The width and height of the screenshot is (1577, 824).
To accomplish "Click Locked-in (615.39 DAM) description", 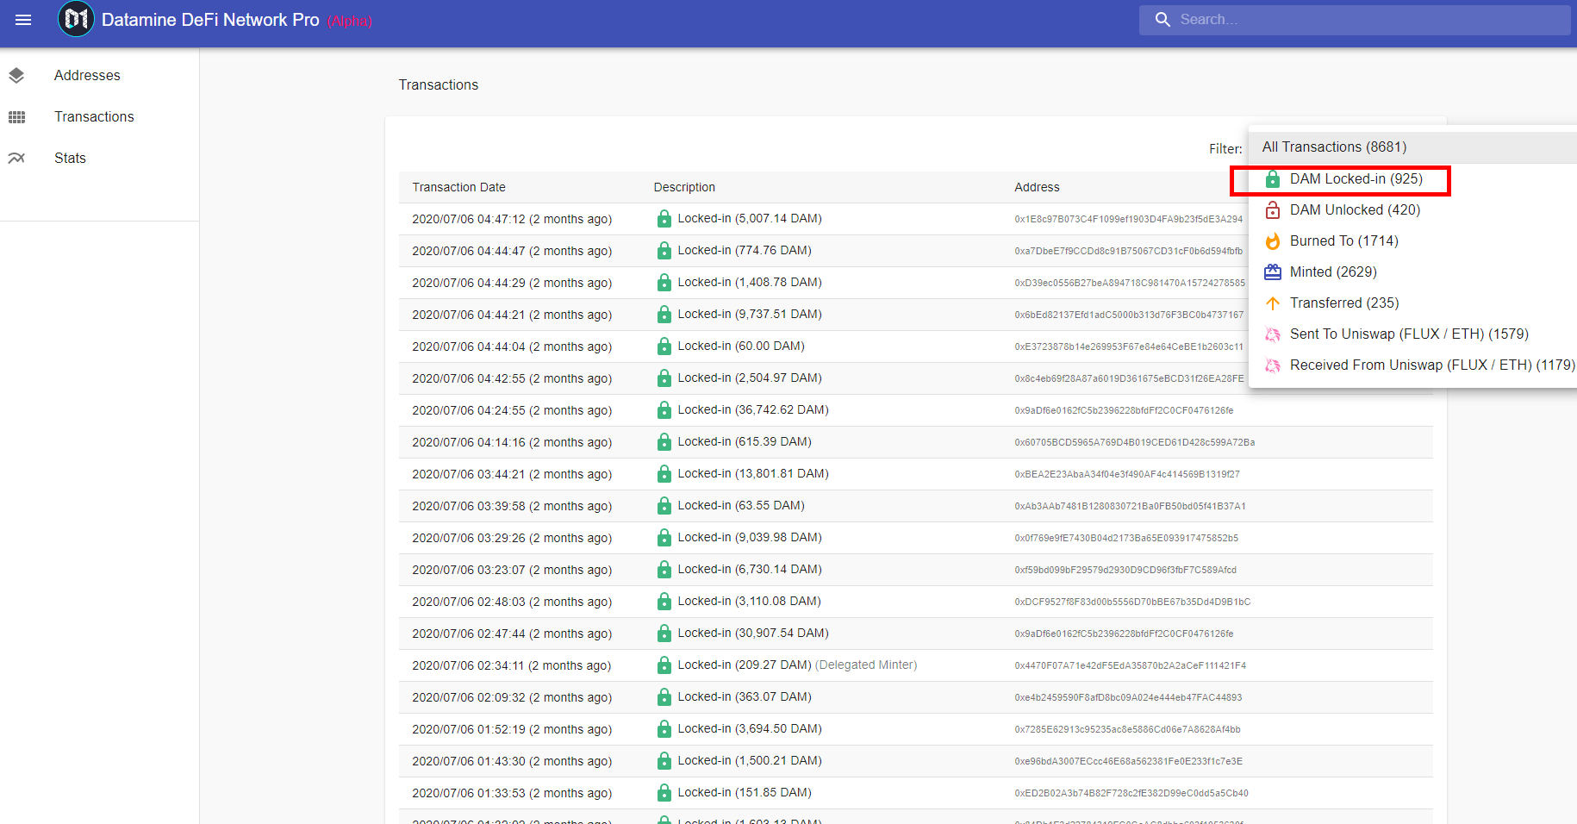I will click(745, 442).
